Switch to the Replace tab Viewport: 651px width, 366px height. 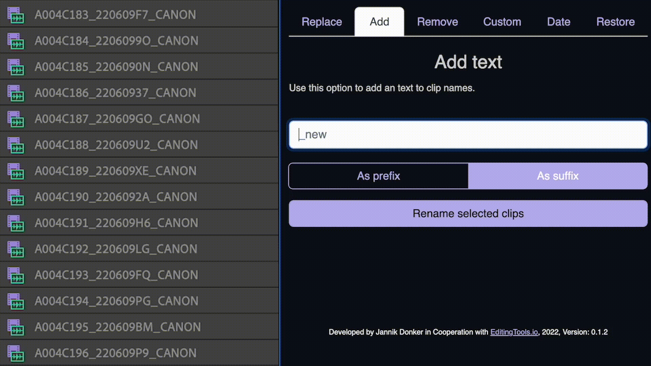(x=322, y=21)
